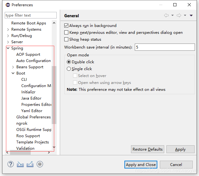Select the ngrok preference page

click(22, 123)
